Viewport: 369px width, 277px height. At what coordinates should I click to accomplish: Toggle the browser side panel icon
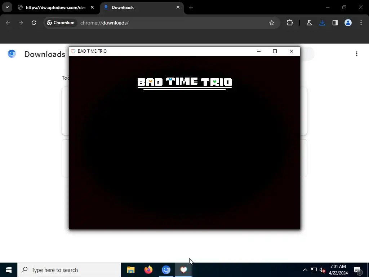point(335,23)
